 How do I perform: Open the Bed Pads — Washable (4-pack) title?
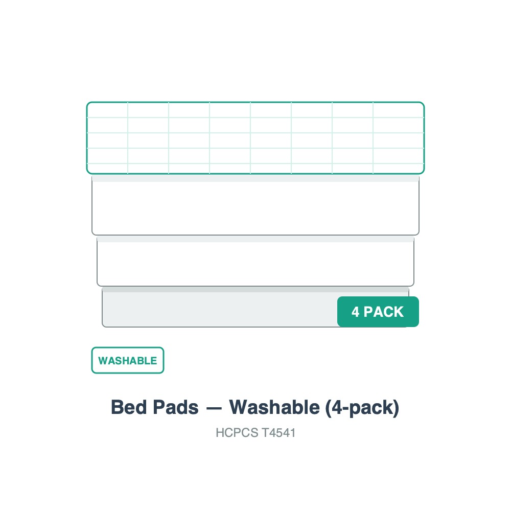pyautogui.click(x=255, y=407)
